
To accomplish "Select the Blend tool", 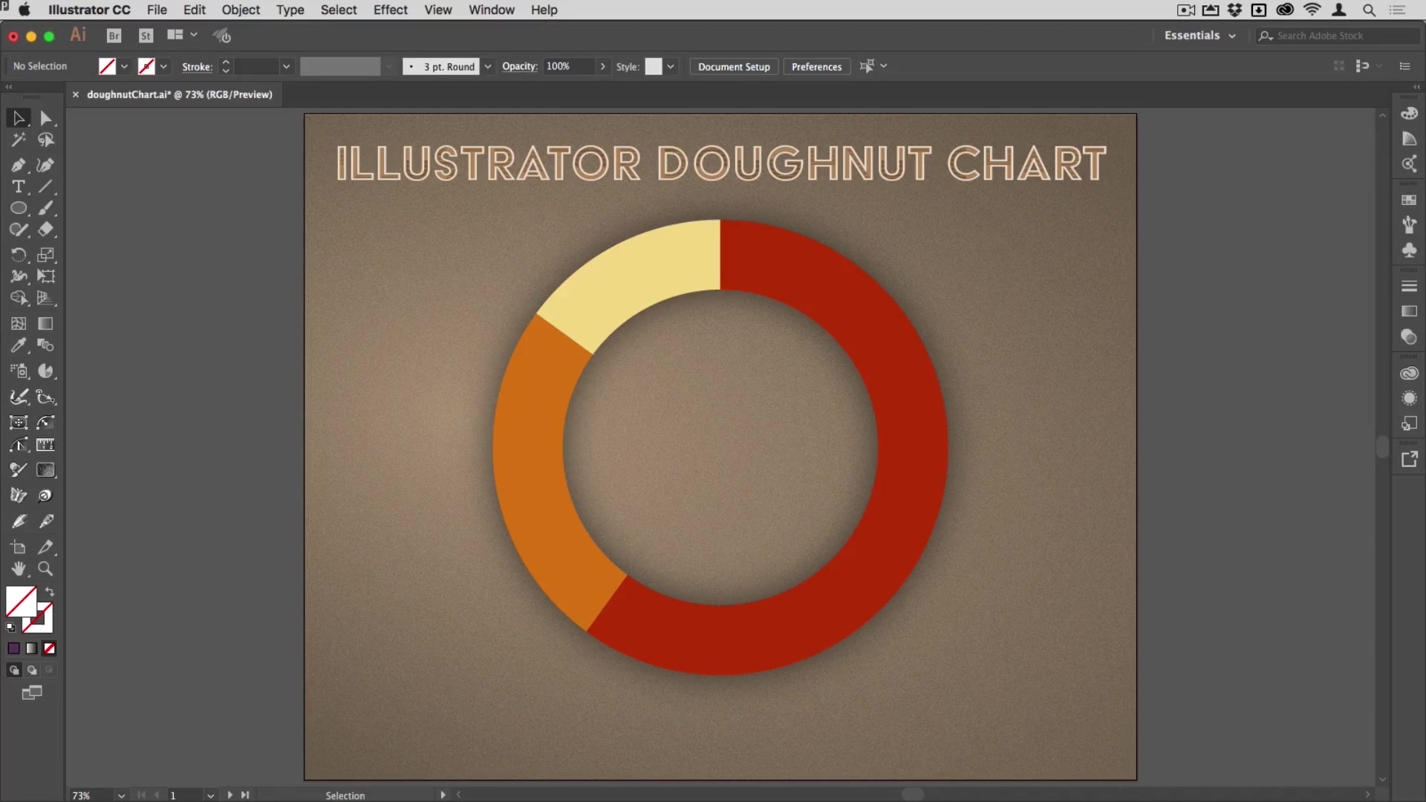I will click(46, 345).
